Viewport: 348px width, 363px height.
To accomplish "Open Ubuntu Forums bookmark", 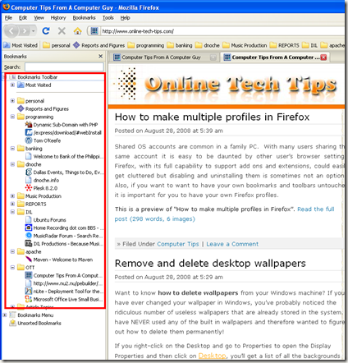I will (46, 220).
